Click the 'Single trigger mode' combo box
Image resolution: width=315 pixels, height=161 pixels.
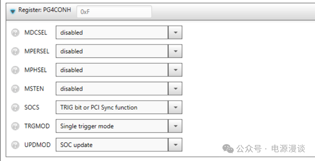pos(112,126)
